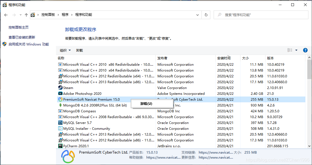Go back with the left arrow

6,15
